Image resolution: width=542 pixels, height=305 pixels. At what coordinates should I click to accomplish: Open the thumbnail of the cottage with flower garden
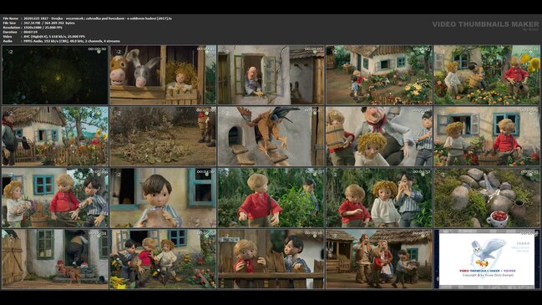point(379,75)
